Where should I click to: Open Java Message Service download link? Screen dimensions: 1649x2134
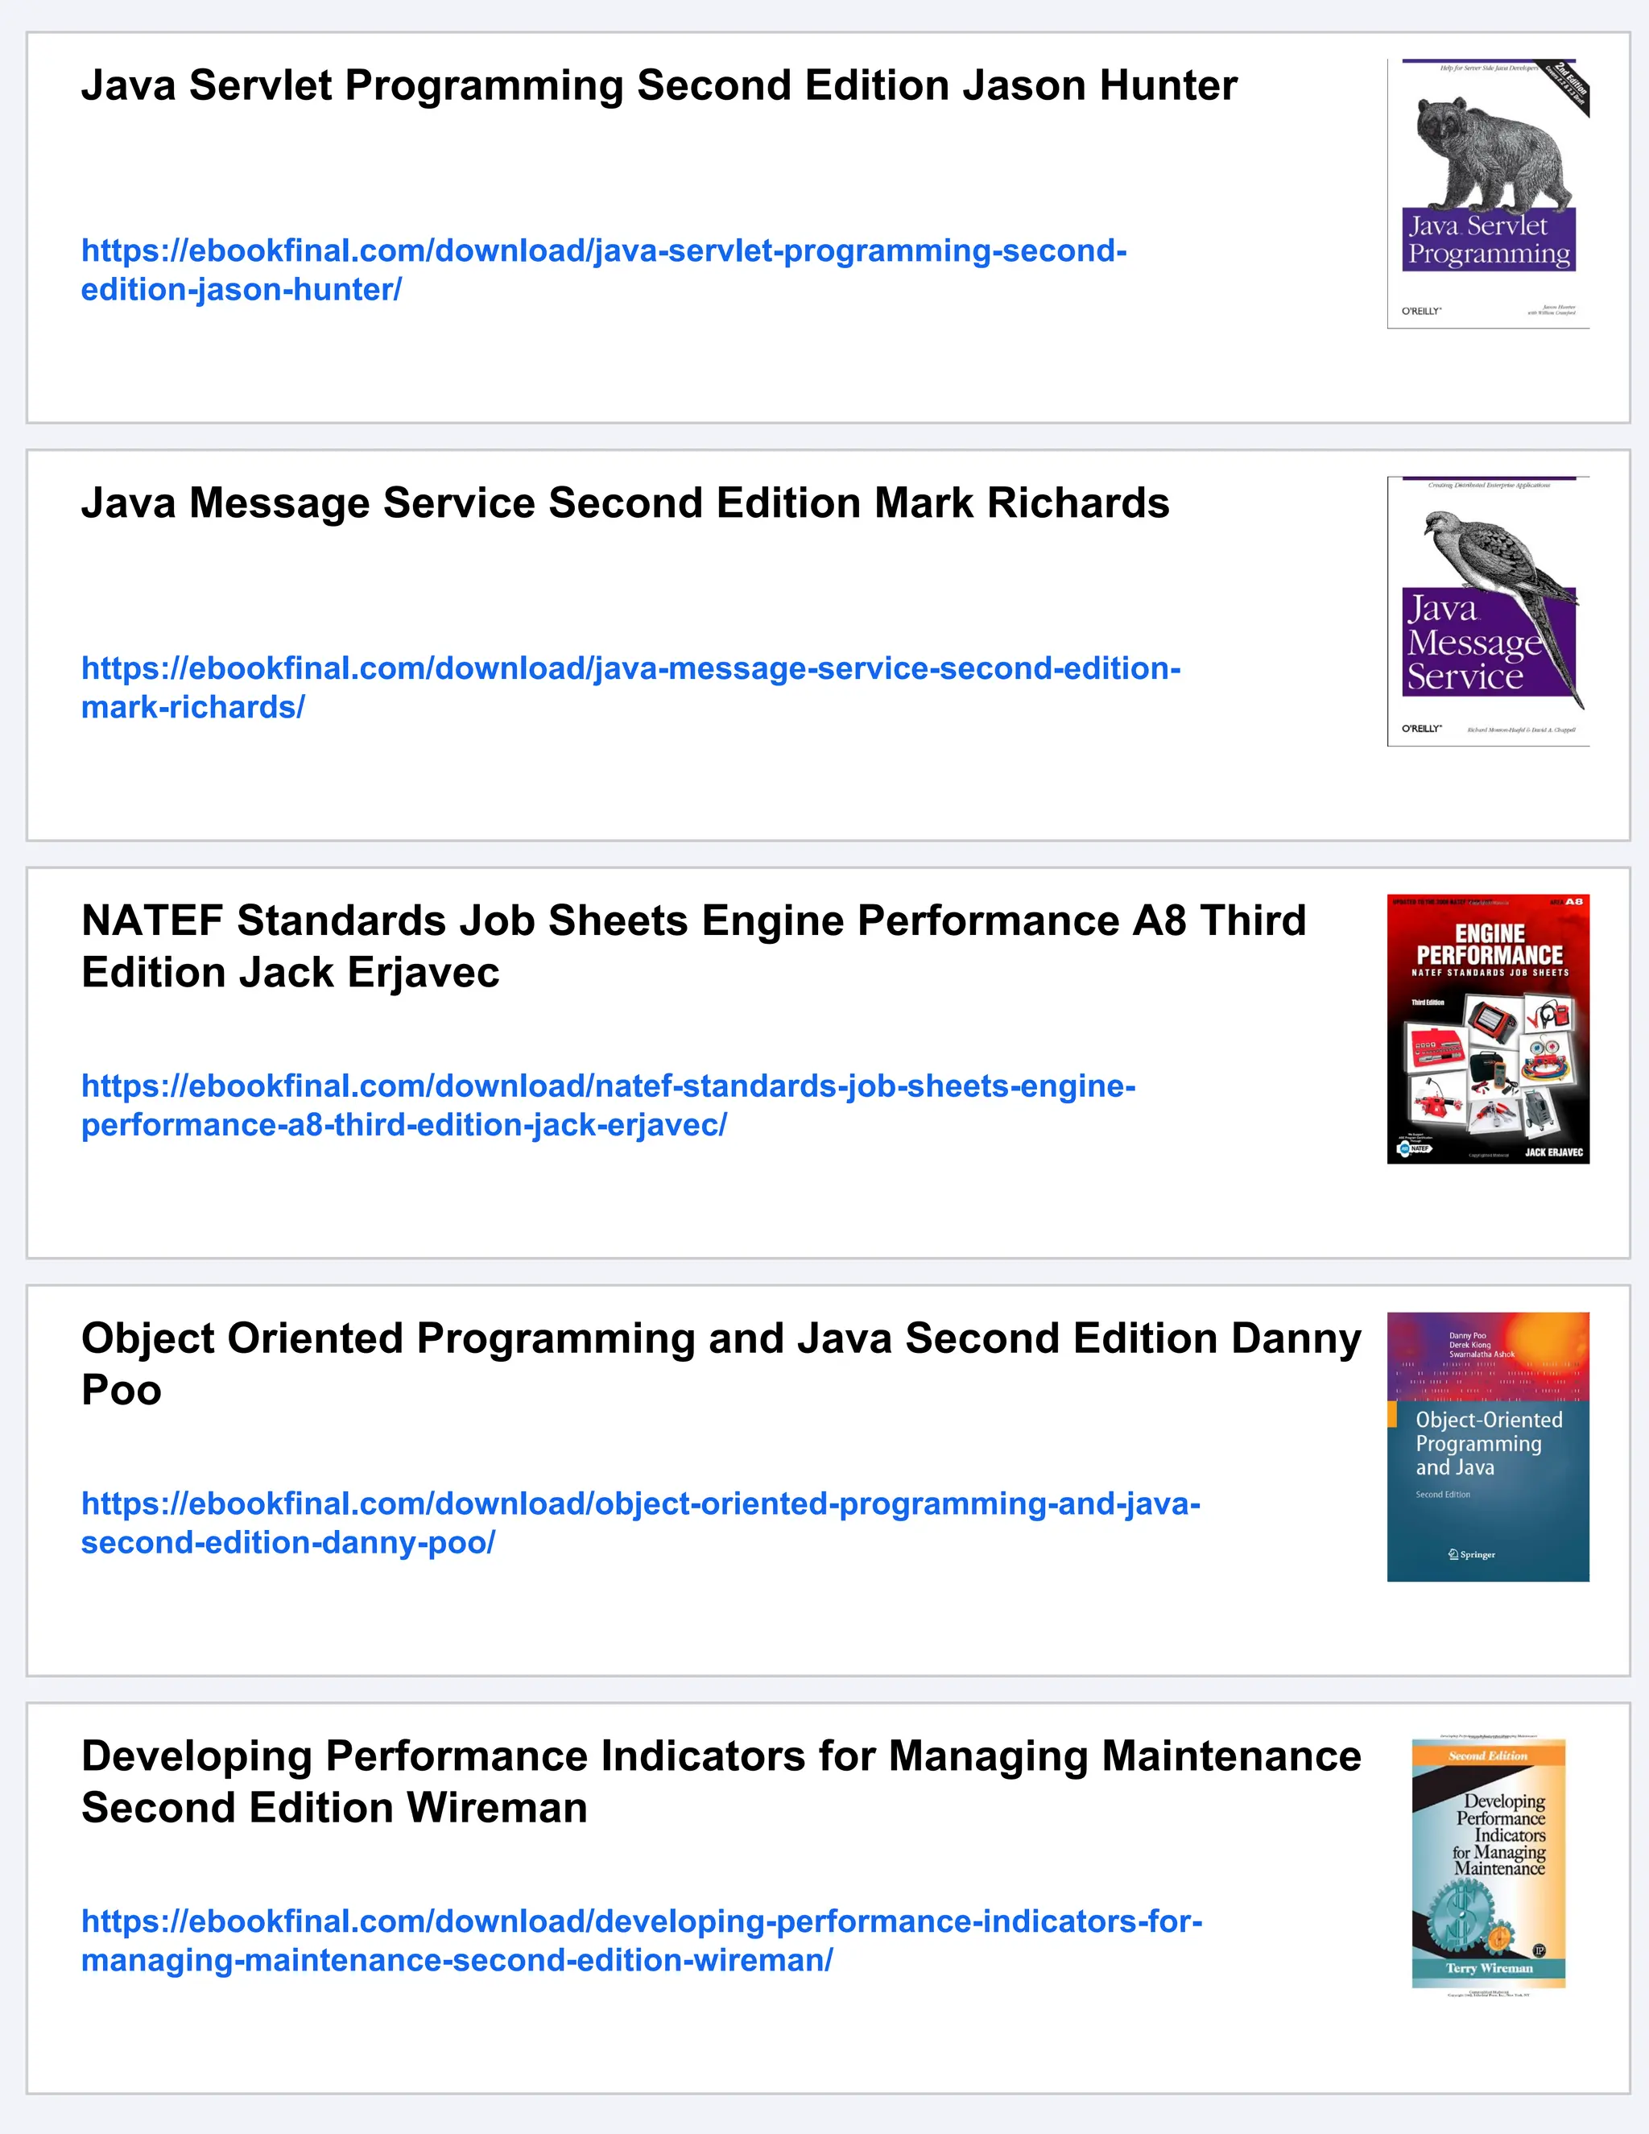tap(630, 669)
